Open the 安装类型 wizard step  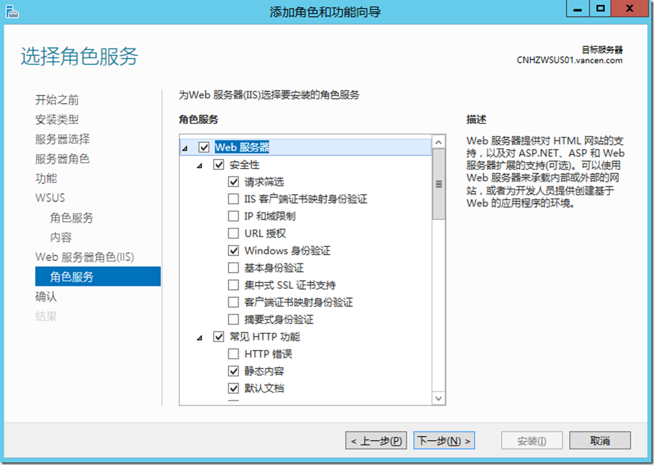pos(57,120)
